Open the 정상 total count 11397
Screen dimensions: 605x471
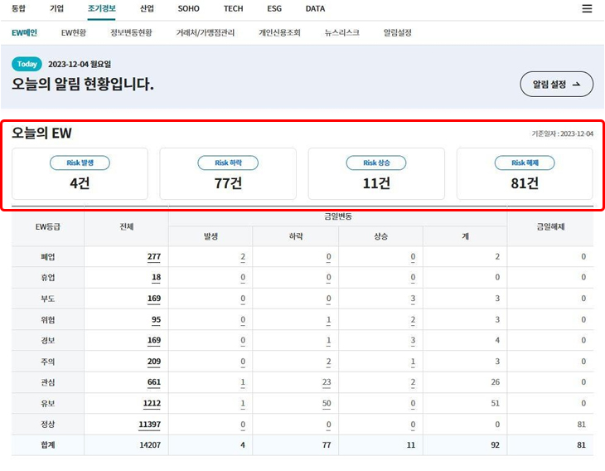(149, 425)
